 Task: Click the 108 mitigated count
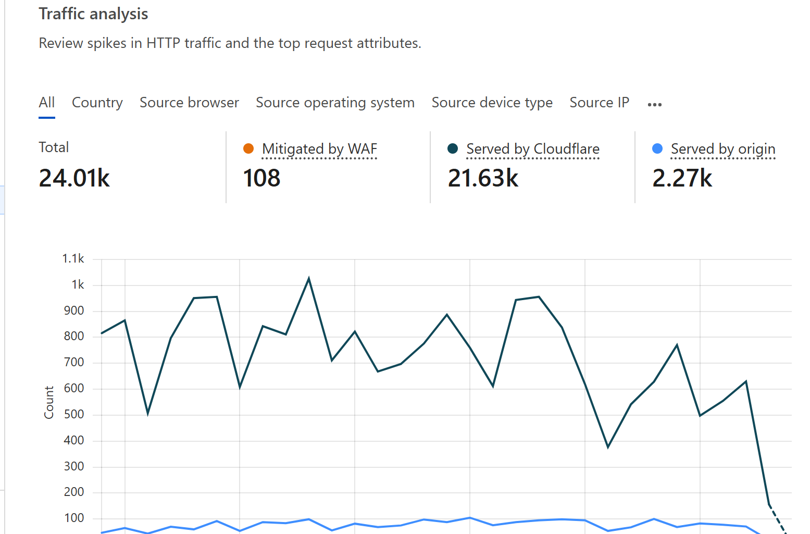[261, 178]
